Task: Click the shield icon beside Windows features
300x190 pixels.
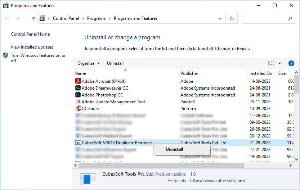Action: [5, 55]
